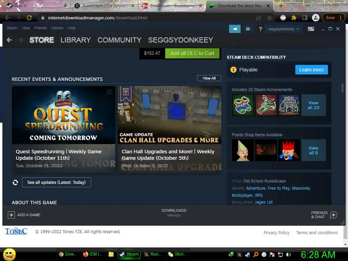Open Quest Speedrunning announcement card
Image resolution: width=348 pixels, height=261 pixels.
[64, 129]
